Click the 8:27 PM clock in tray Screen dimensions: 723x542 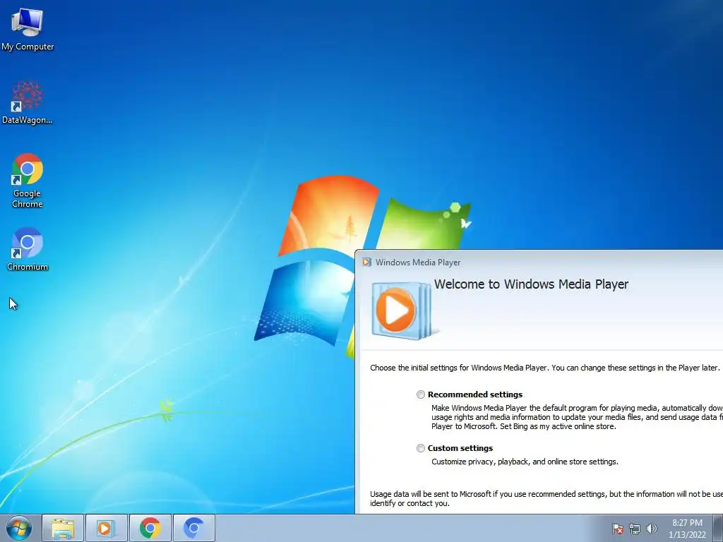pos(687,523)
